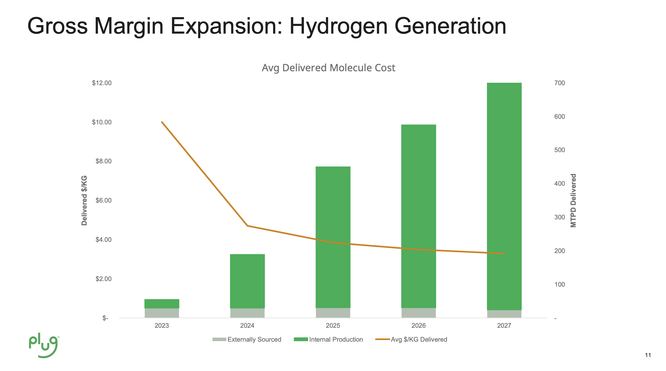This screenshot has width=666, height=371.
Task: Click the Internal Production legend swatch
Action: point(301,340)
